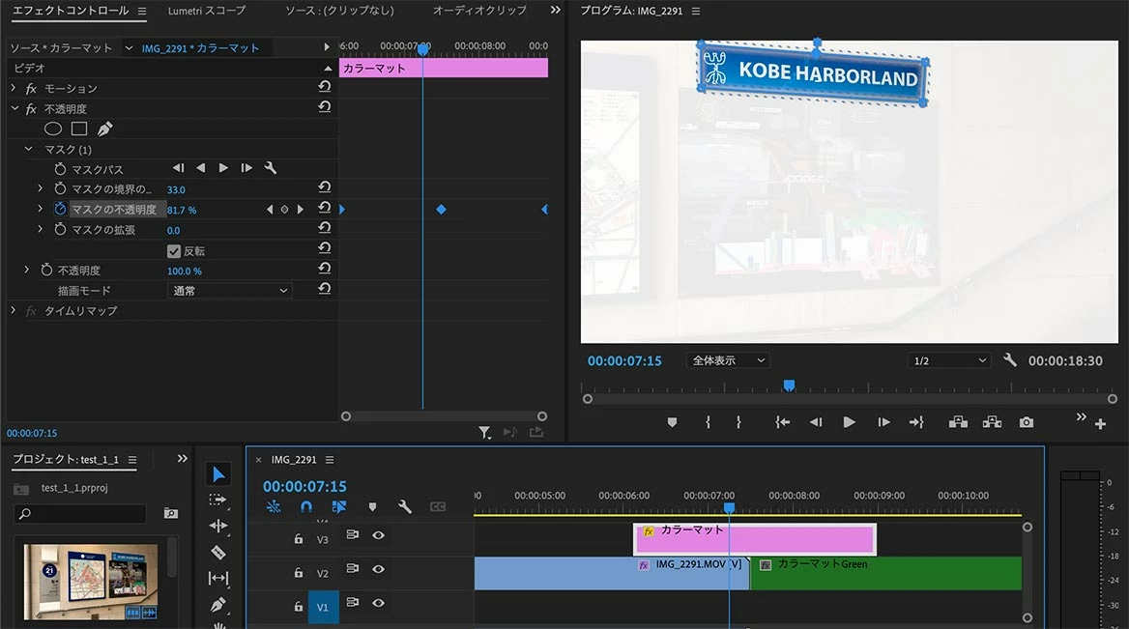The image size is (1129, 629).
Task: Add marker in timeline panel
Action: 372,506
